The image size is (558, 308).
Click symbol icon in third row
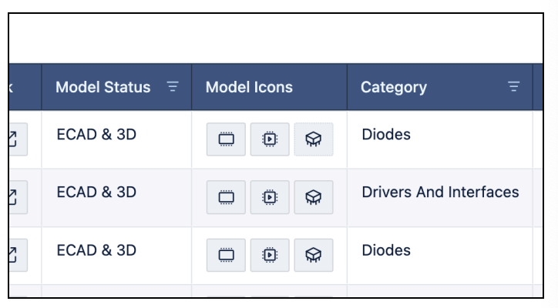(x=226, y=255)
